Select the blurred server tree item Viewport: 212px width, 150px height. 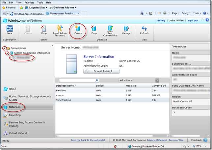point(22,58)
